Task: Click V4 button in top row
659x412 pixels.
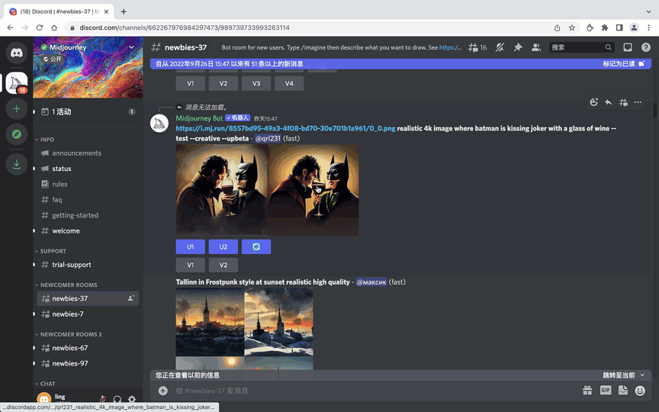Action: [289, 84]
